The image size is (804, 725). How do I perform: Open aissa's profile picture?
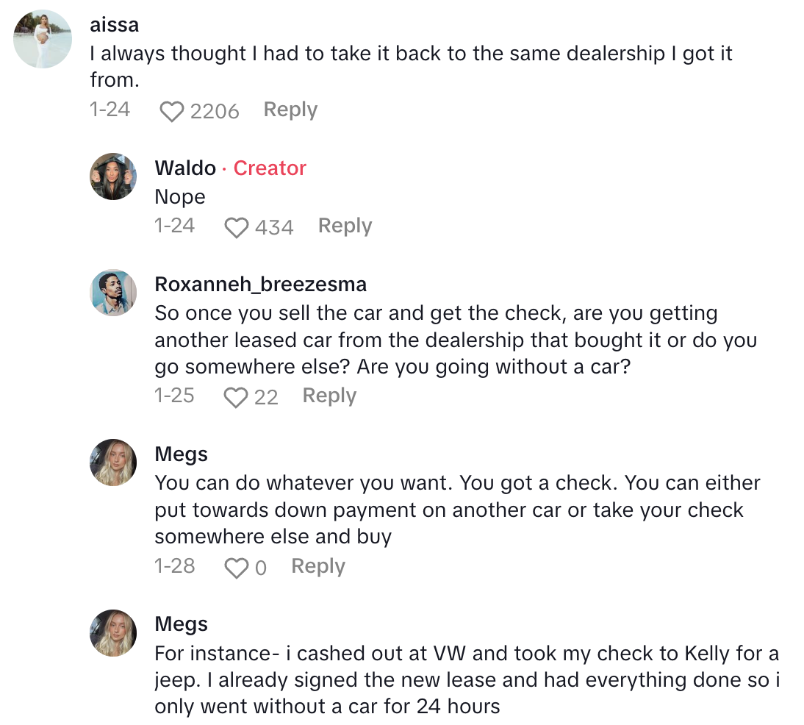click(x=43, y=40)
